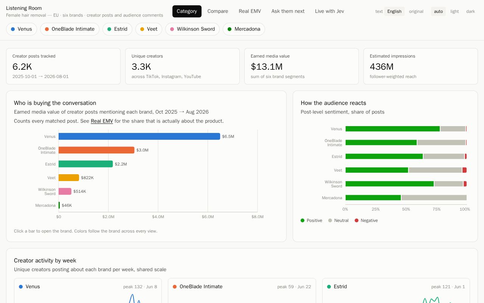
Task: Open the Ask them next tab
Action: click(x=288, y=11)
